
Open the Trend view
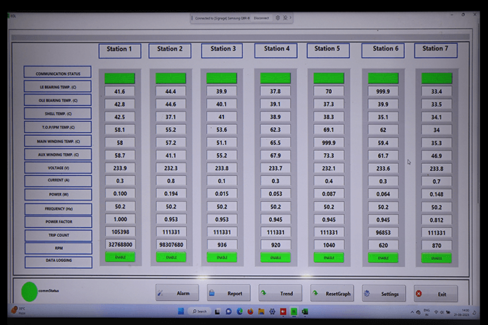coord(280,293)
